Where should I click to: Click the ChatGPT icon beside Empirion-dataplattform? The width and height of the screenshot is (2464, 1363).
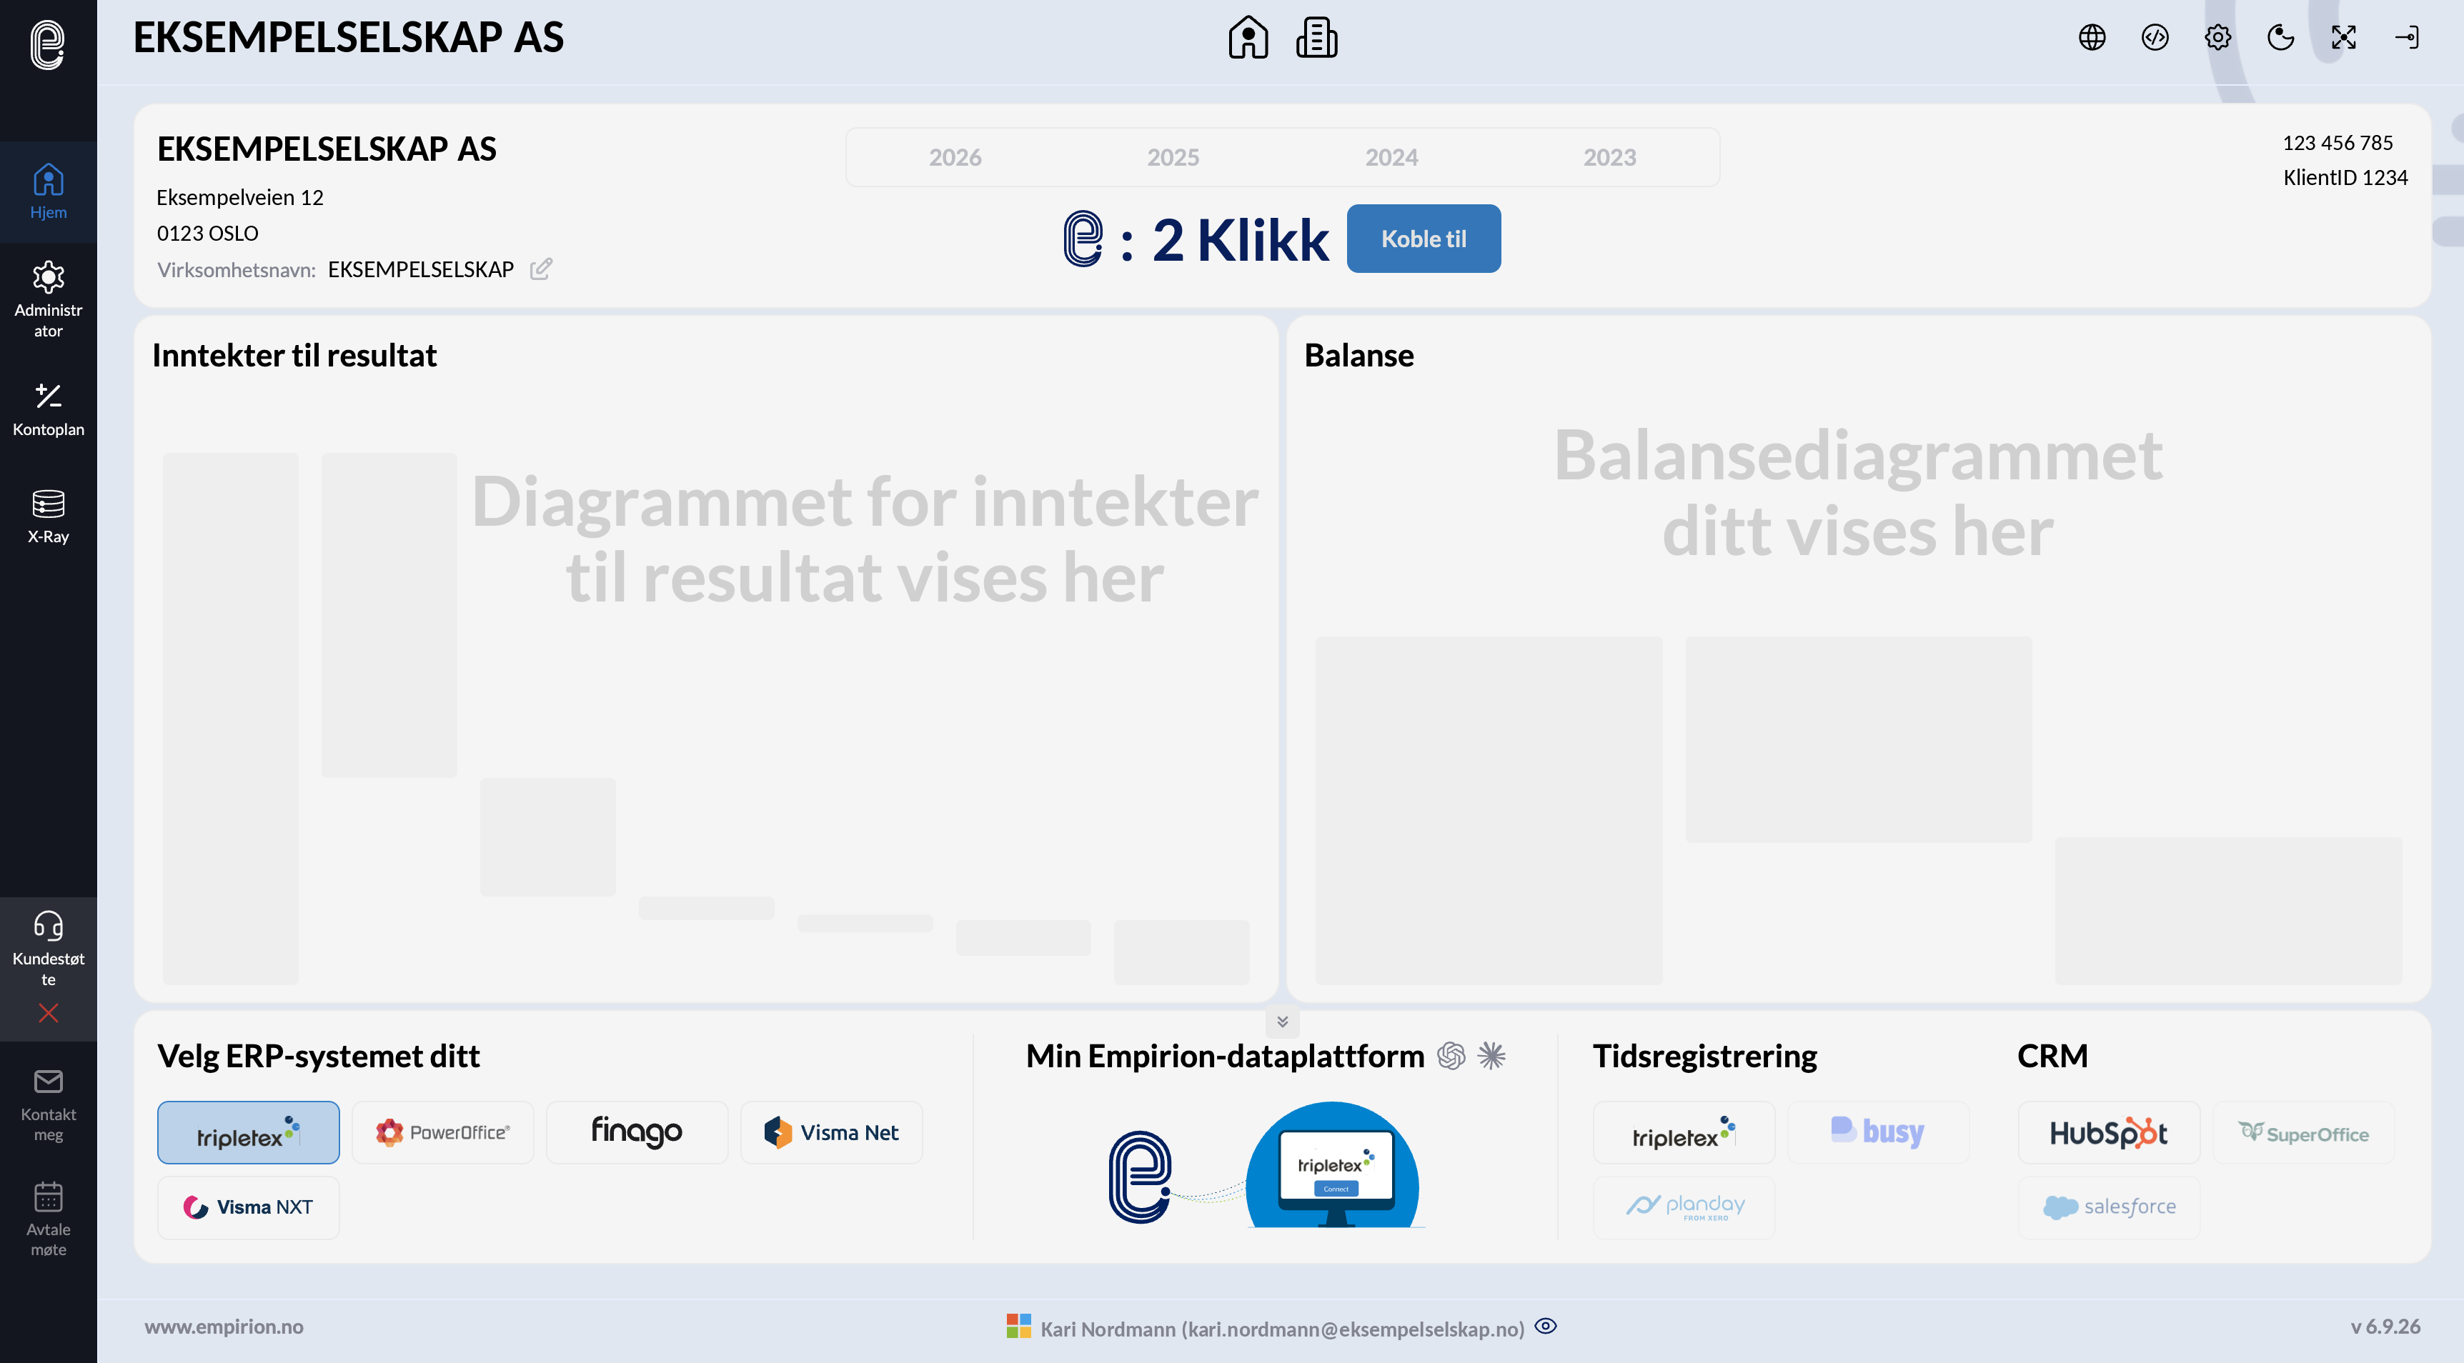[x=1450, y=1055]
